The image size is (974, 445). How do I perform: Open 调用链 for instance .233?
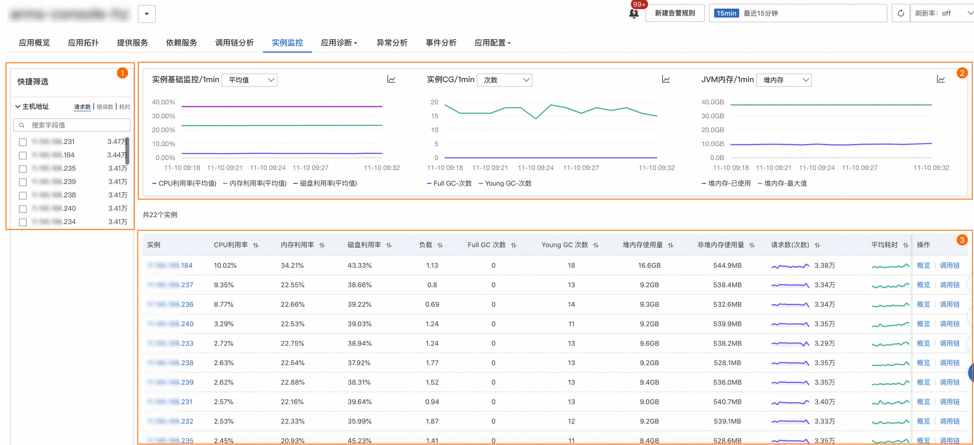[x=950, y=343]
